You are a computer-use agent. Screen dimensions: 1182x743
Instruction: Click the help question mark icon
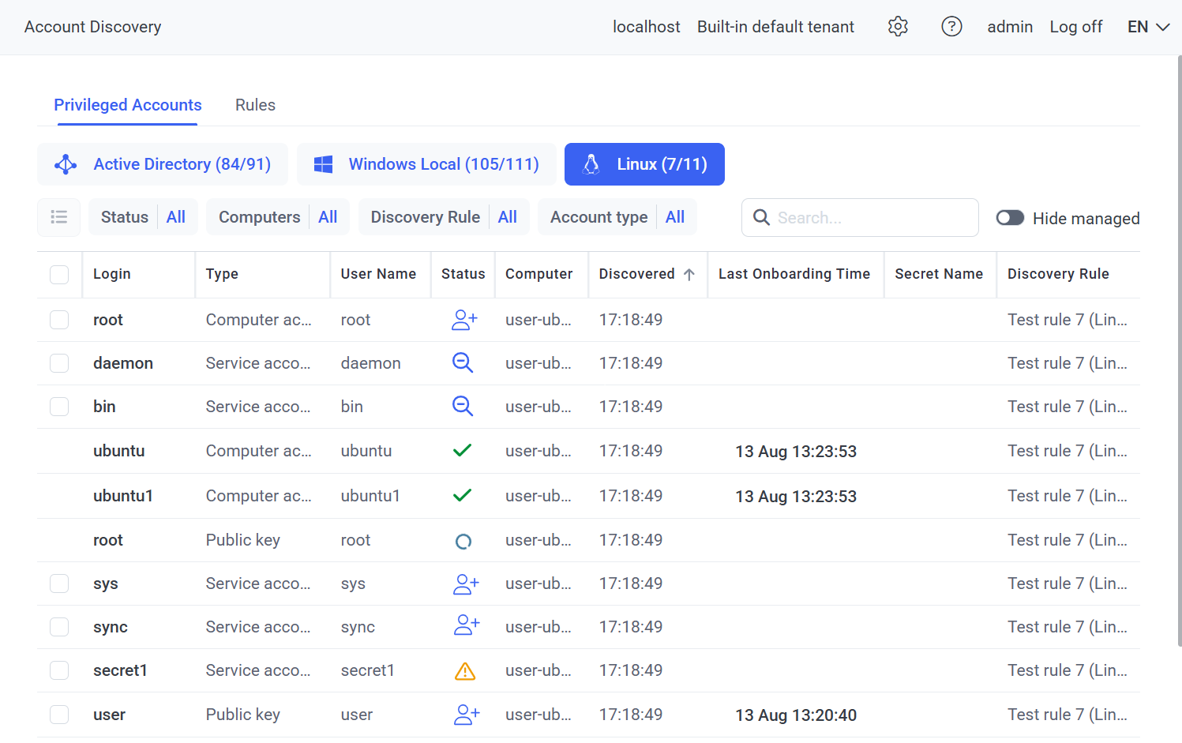pos(951,27)
